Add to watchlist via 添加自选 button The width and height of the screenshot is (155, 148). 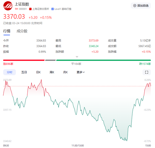tap(141, 6)
